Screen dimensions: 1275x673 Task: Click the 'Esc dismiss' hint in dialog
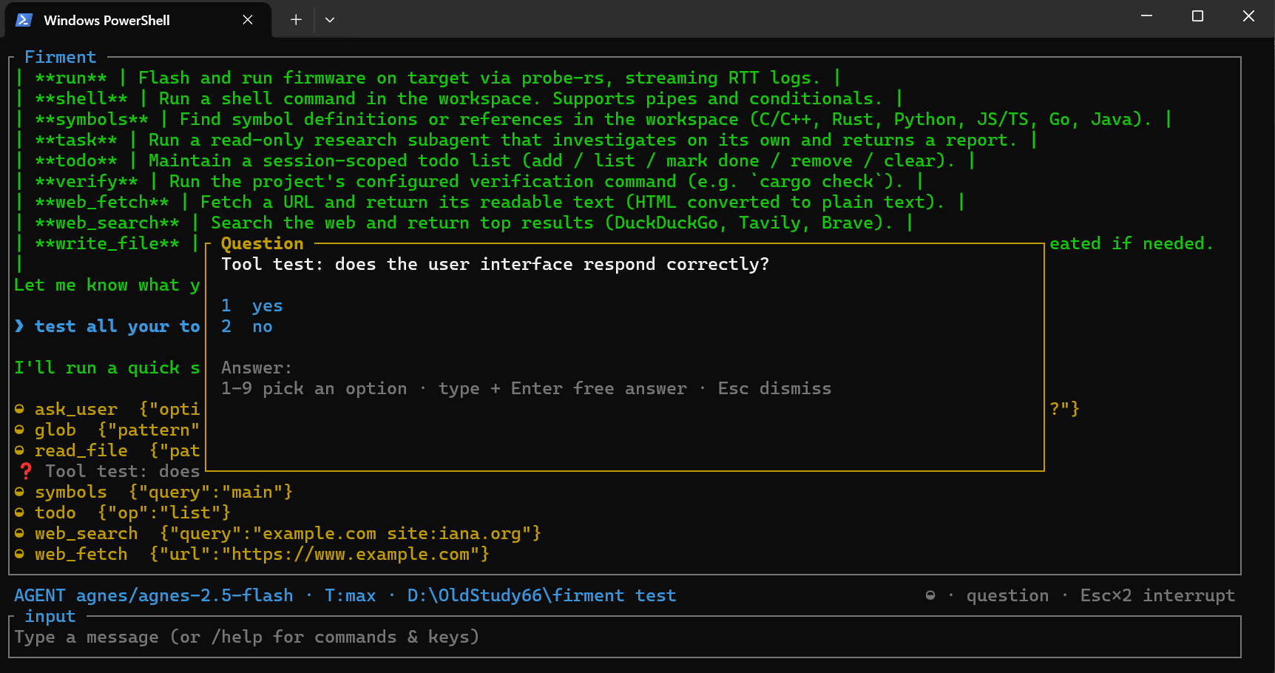pos(774,388)
